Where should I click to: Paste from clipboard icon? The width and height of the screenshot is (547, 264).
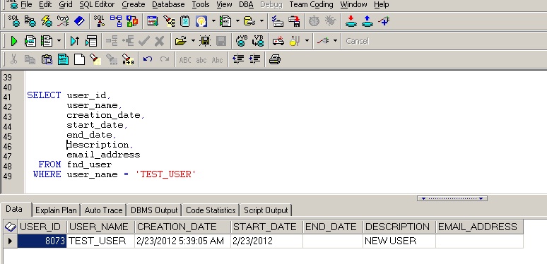(x=47, y=59)
